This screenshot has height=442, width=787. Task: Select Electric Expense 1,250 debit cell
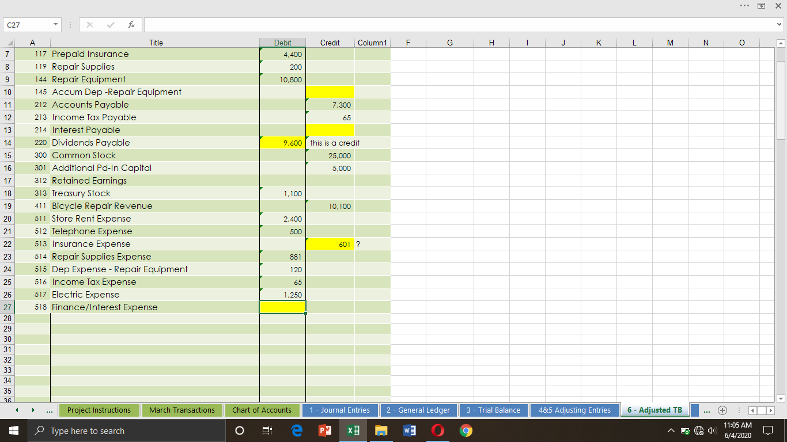coord(282,295)
